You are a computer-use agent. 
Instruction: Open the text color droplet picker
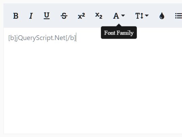tap(162, 16)
